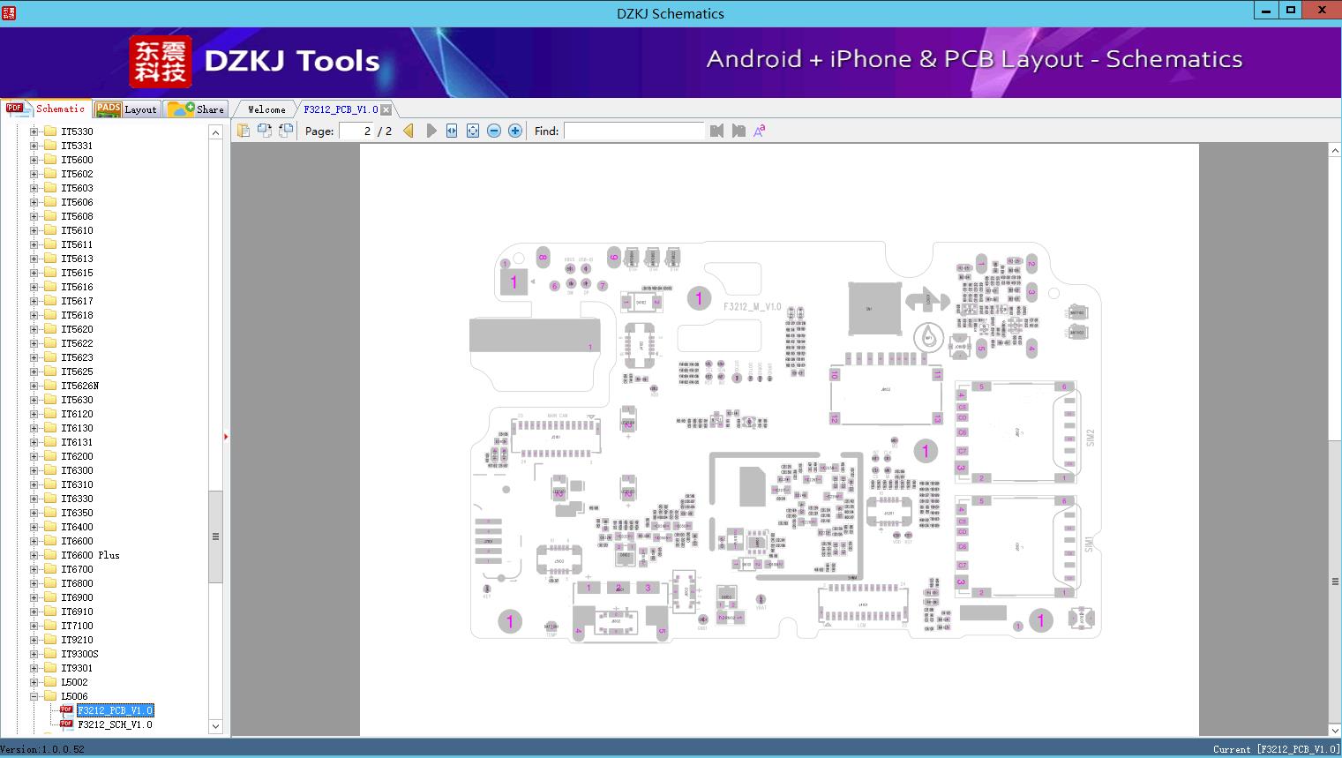The width and height of the screenshot is (1342, 758).
Task: Click the document viewer scroll-up arrow
Action: click(1334, 151)
